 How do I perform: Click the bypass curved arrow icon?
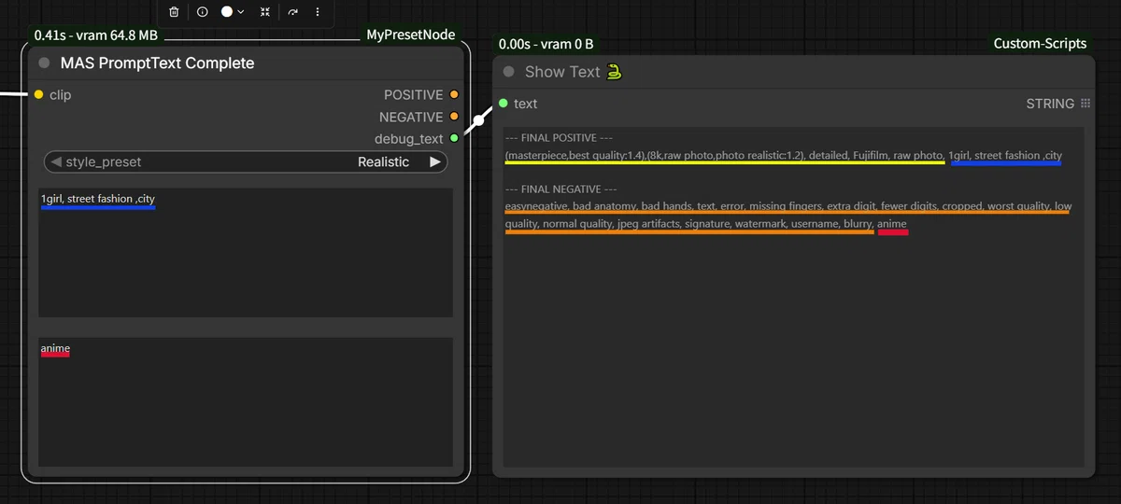[292, 12]
